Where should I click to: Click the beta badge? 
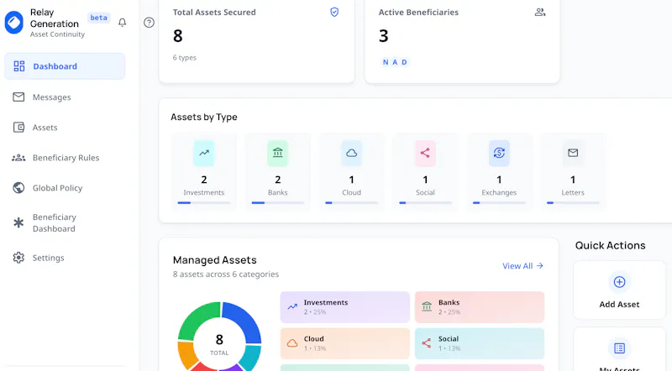[x=99, y=18]
